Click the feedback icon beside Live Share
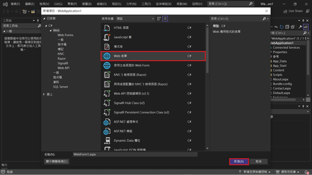 [x=307, y=11]
